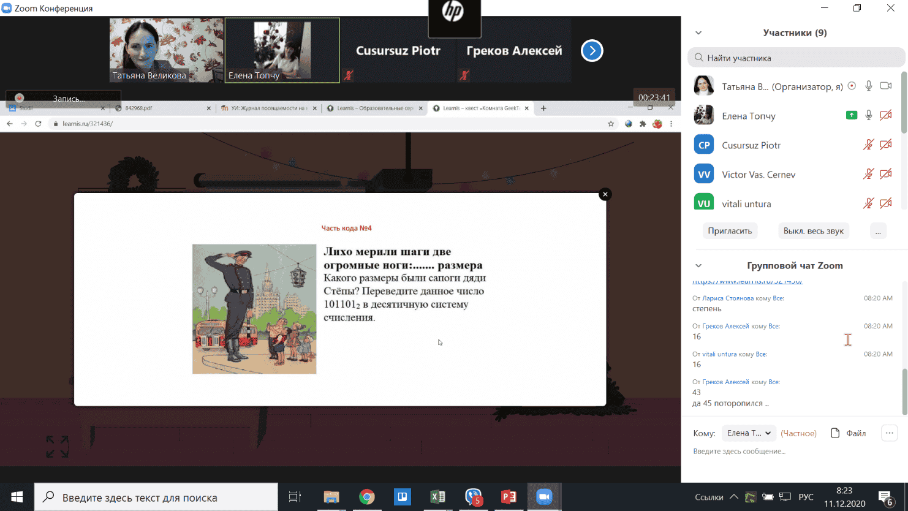Click the Найти участника search field

796,58
